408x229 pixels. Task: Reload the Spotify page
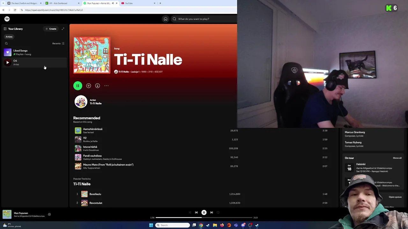[15, 10]
